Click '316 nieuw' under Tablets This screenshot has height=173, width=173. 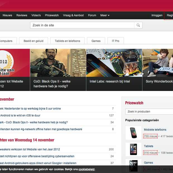tap(150, 153)
